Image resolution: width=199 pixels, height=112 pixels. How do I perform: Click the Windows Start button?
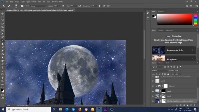tap(3, 109)
